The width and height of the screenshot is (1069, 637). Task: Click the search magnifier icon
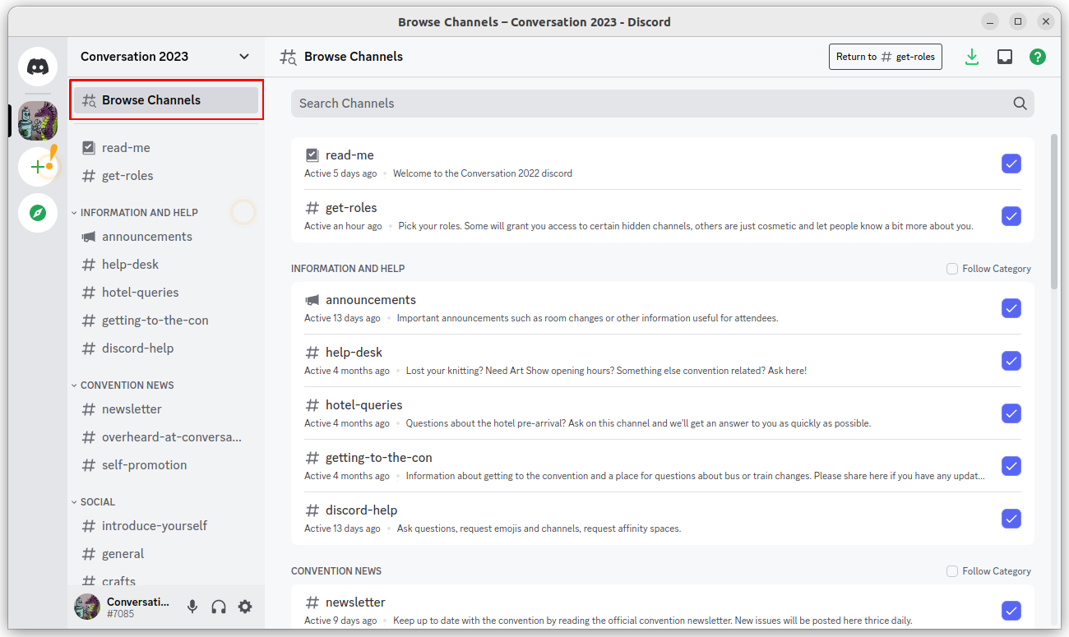tap(1020, 104)
